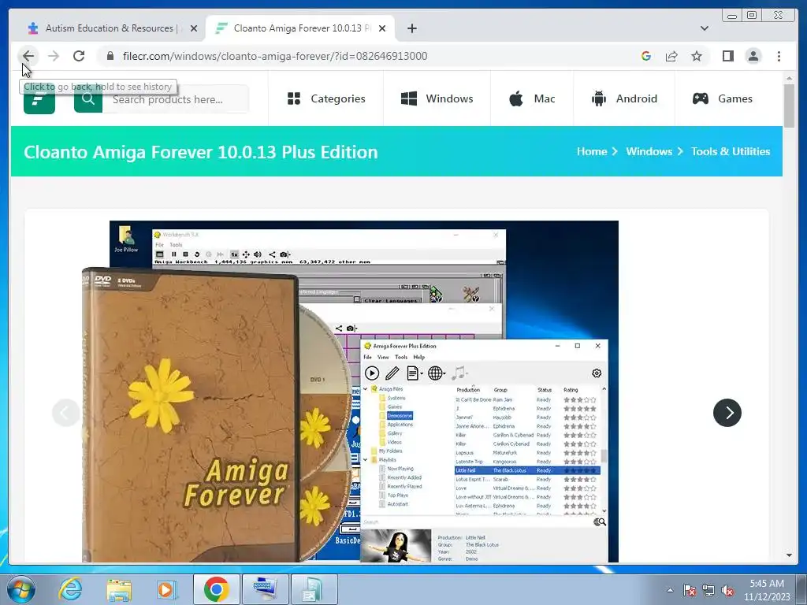Screen dimensions: 807x605
Task: Click scrollbar down arrow at page bottom
Action: 789,555
